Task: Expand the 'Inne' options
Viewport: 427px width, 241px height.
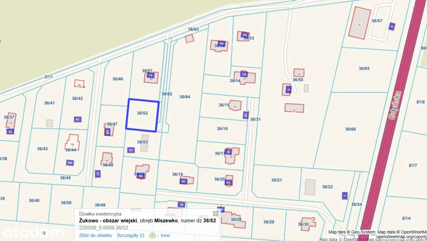Action: pyautogui.click(x=165, y=235)
